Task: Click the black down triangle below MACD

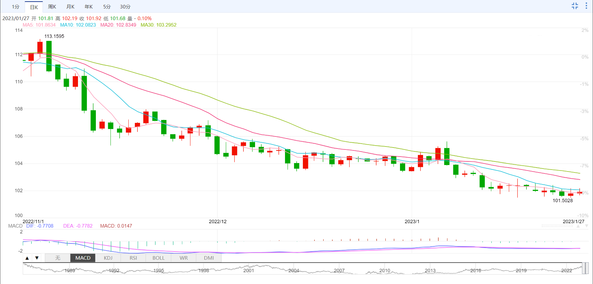Action: click(37, 258)
